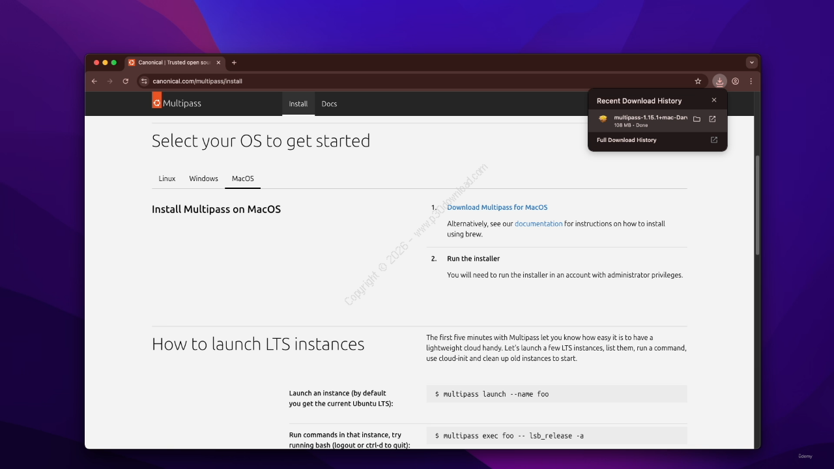Open Chrome three-dot menu
The height and width of the screenshot is (469, 834).
click(x=751, y=81)
